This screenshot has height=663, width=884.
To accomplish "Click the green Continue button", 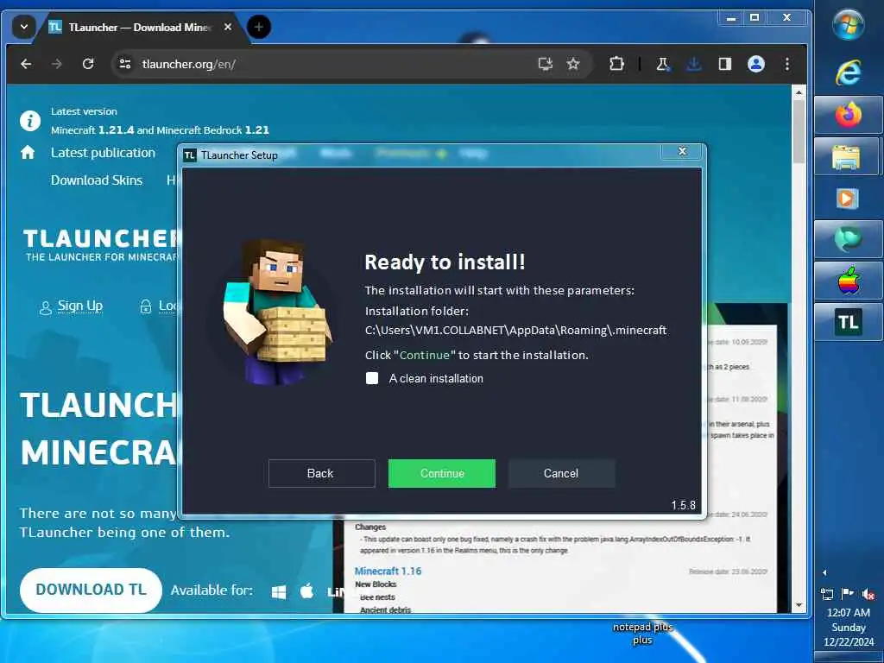I will (x=441, y=474).
